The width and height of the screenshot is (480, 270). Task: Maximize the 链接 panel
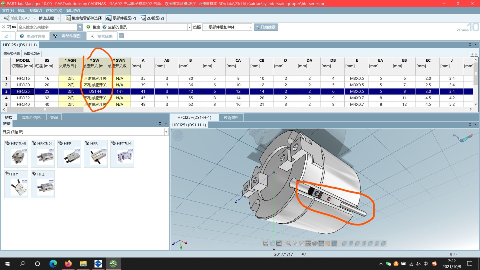click(x=160, y=123)
